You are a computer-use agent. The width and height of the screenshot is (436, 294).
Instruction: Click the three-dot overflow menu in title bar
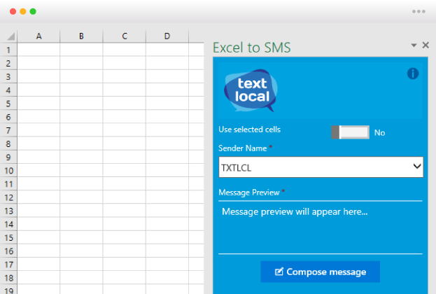tap(419, 11)
